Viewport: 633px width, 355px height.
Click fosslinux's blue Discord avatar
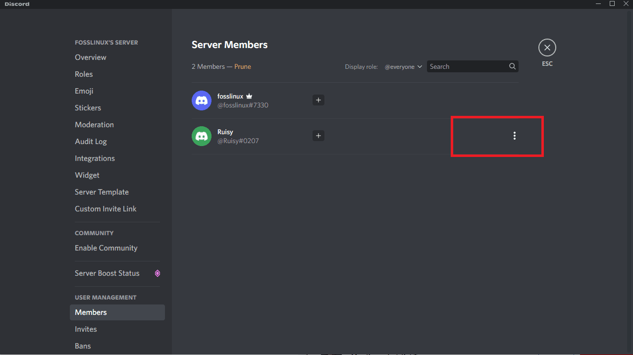202,101
